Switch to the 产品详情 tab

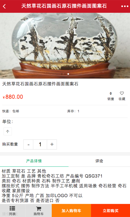(34, 161)
